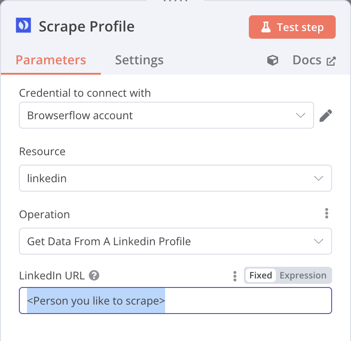
Task: Click the Scrape Profile node title
Action: [x=86, y=26]
